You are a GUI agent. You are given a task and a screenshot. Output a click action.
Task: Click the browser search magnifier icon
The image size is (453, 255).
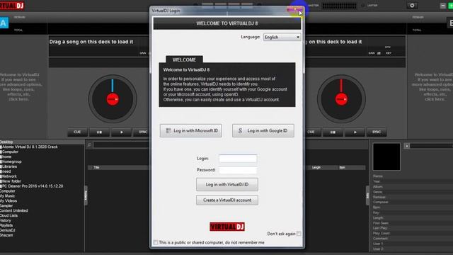89,144
